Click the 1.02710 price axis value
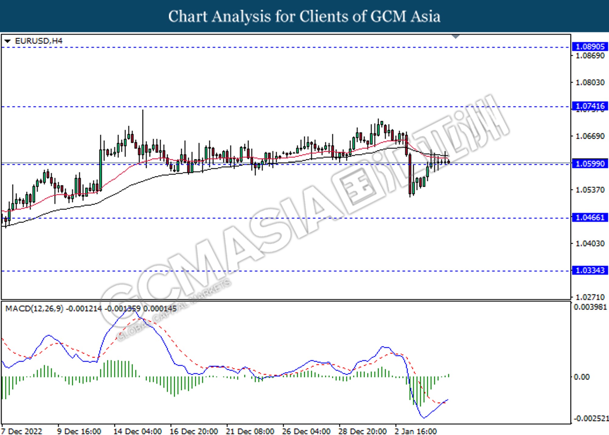 (x=590, y=297)
